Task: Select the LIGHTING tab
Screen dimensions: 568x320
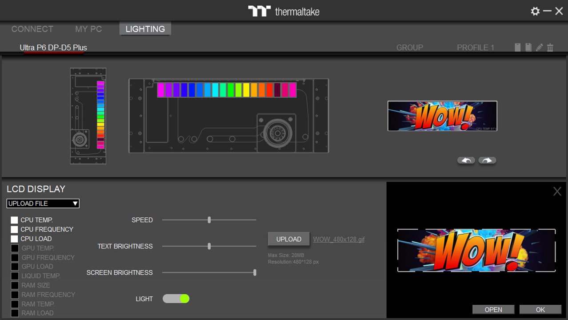Action: (x=145, y=29)
